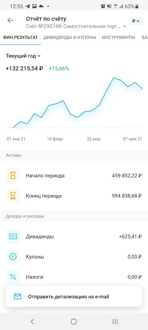Tap the envelope icon on the e-mail card
This screenshot has height=330, width=148.
pos(17,296)
